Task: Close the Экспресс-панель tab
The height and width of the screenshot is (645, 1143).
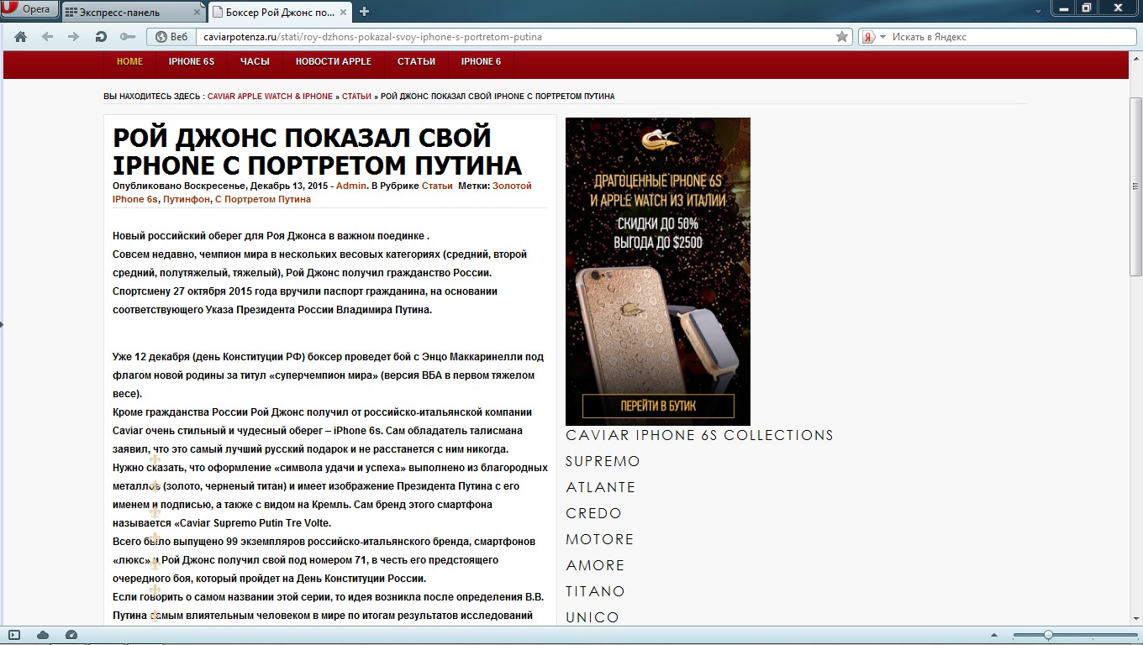Action: [198, 13]
